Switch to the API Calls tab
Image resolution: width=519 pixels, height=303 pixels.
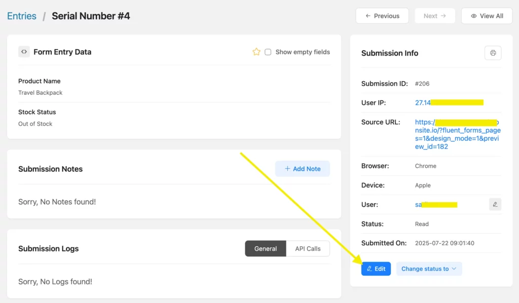pos(308,249)
